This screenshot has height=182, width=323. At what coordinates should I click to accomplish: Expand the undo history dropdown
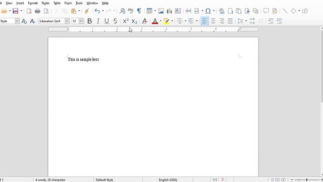click(103, 11)
